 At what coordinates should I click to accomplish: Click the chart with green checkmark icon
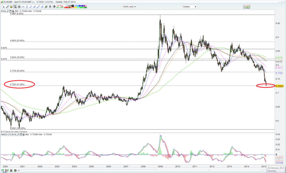point(46,7)
